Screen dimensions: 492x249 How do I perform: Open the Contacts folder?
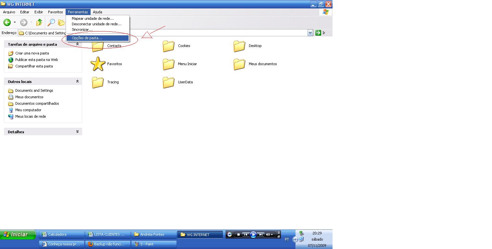[x=98, y=46]
